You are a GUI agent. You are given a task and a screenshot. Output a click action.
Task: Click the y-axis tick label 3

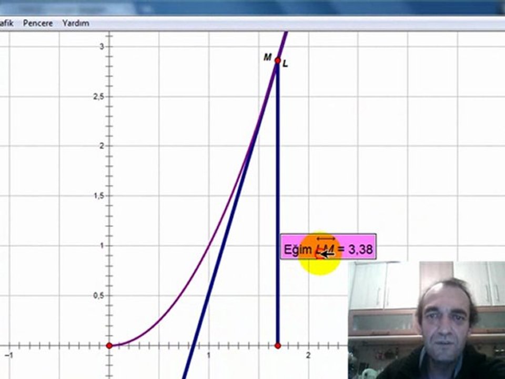[102, 47]
